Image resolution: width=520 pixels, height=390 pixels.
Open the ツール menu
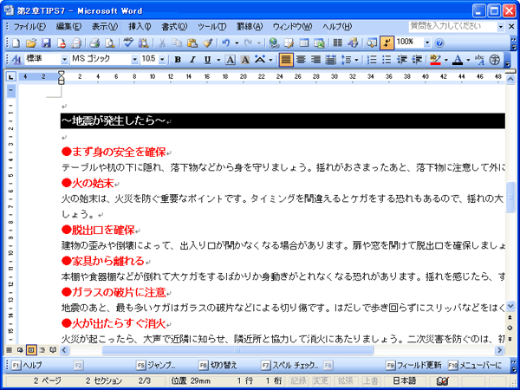[x=211, y=27]
